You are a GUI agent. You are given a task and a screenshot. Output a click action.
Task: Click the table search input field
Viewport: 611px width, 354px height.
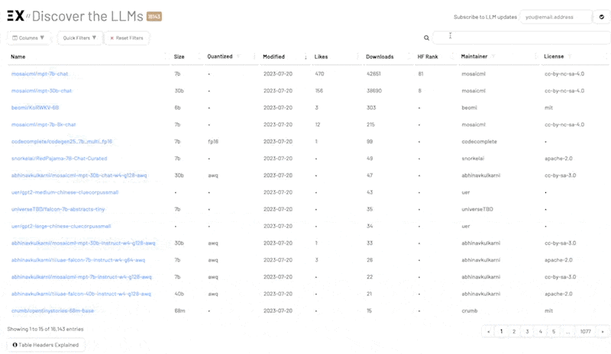pos(522,37)
